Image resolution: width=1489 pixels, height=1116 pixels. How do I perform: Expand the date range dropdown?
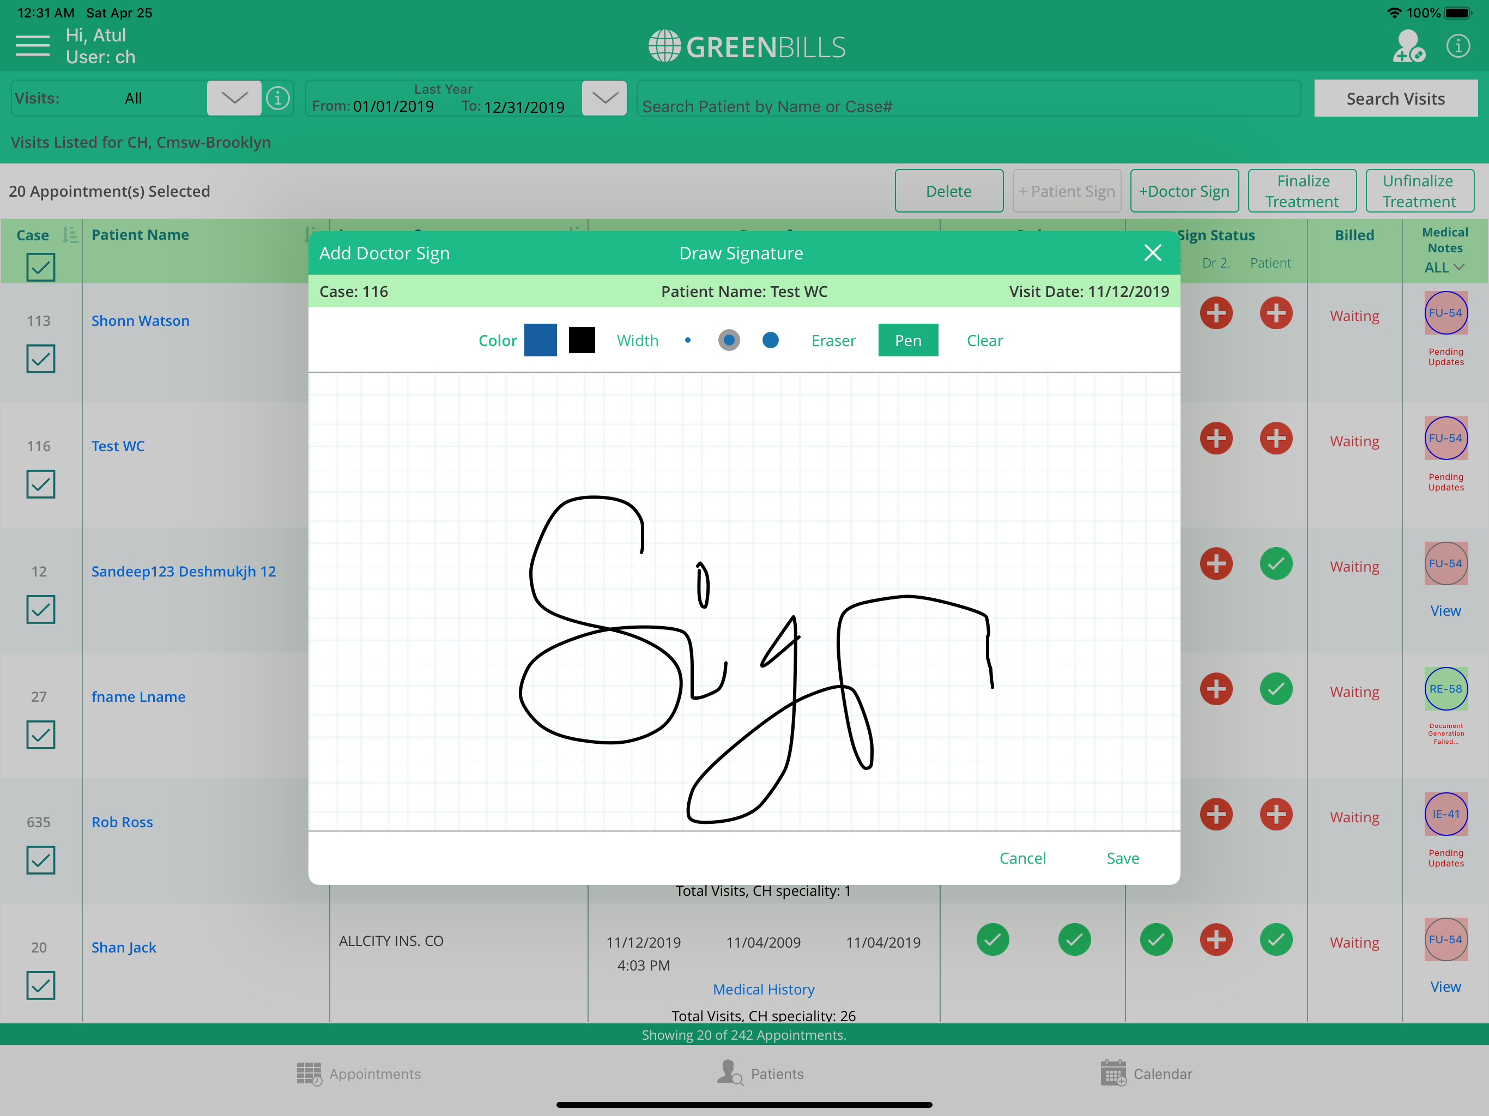coord(604,98)
